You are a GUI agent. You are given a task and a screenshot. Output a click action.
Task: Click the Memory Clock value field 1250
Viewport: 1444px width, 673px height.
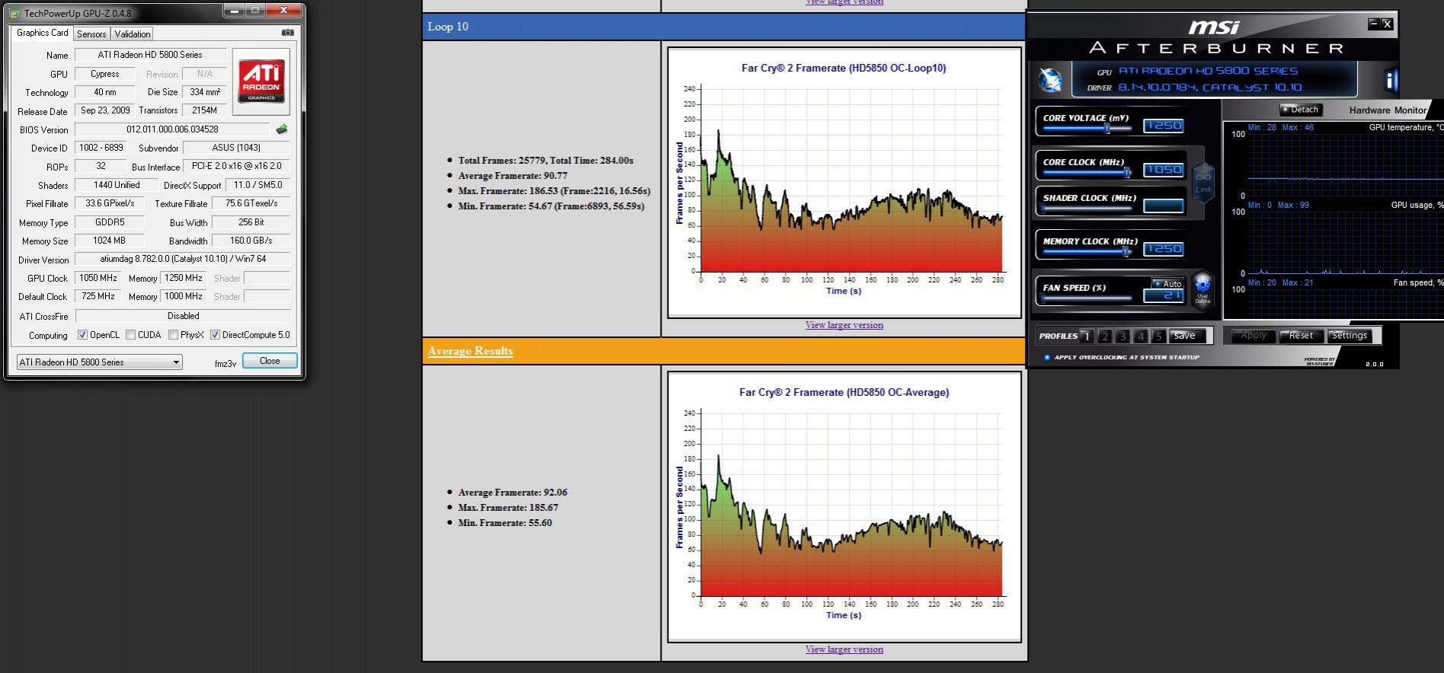[x=1163, y=249]
